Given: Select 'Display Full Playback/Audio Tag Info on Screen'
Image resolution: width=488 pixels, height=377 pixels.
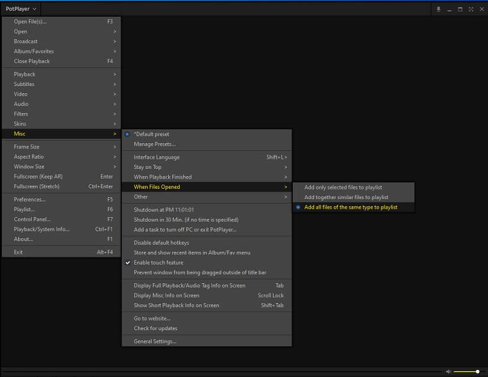Looking at the screenshot, I should [207, 285].
